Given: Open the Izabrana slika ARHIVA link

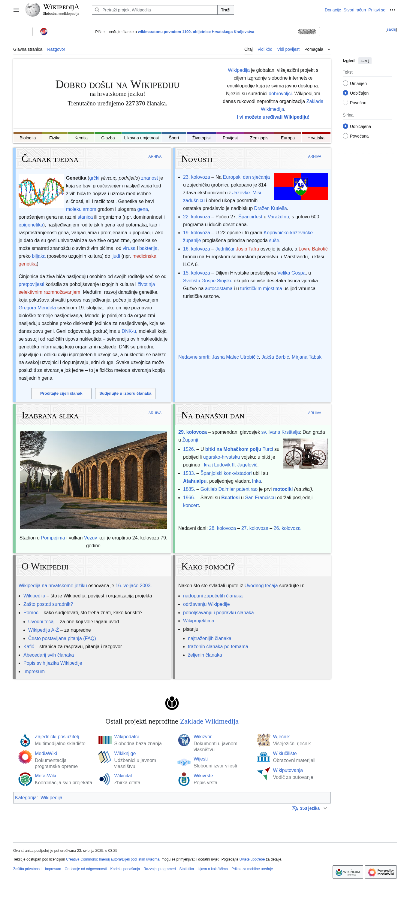Looking at the screenshot, I should click(x=155, y=413).
